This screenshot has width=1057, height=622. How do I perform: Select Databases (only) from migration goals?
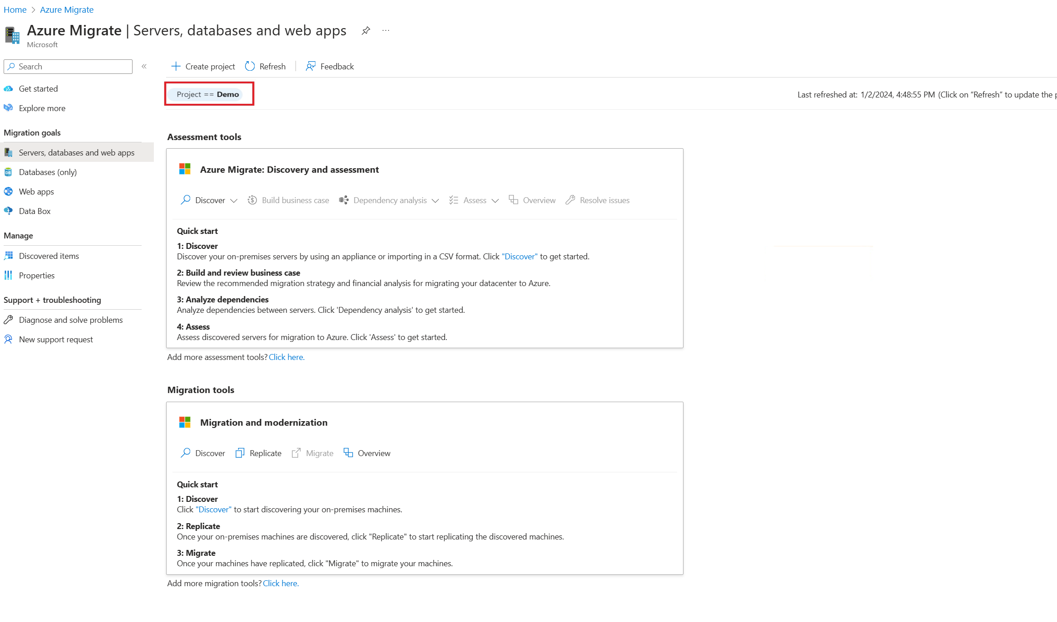tap(48, 172)
